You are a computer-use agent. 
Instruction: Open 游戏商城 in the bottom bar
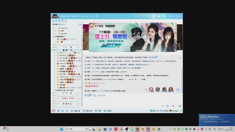tap(164, 111)
